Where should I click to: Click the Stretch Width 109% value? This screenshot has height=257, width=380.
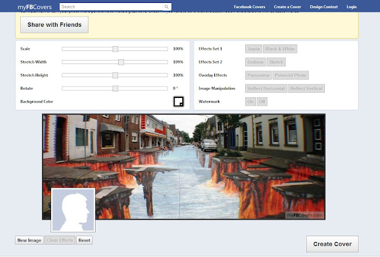pos(178,62)
